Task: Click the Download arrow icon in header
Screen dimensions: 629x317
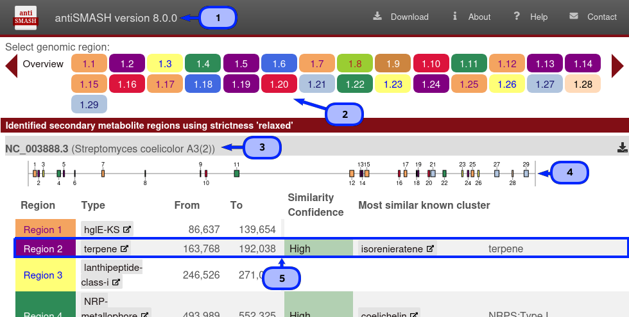Action: tap(377, 16)
